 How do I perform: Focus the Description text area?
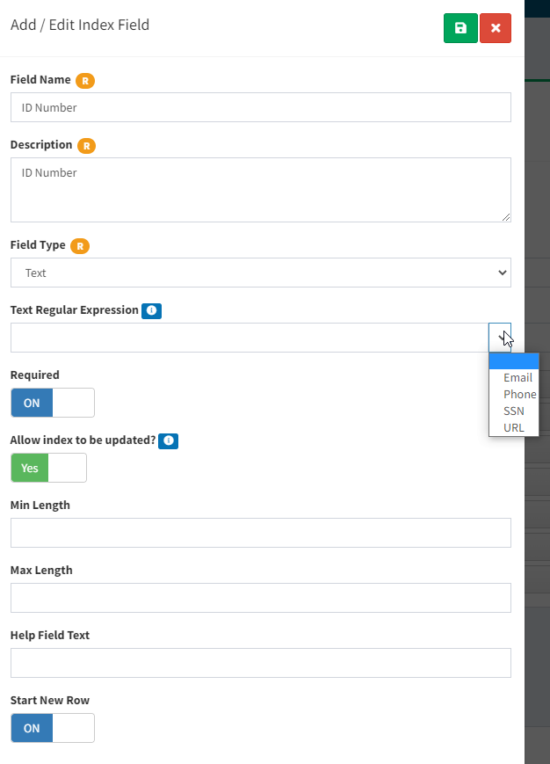tap(261, 190)
